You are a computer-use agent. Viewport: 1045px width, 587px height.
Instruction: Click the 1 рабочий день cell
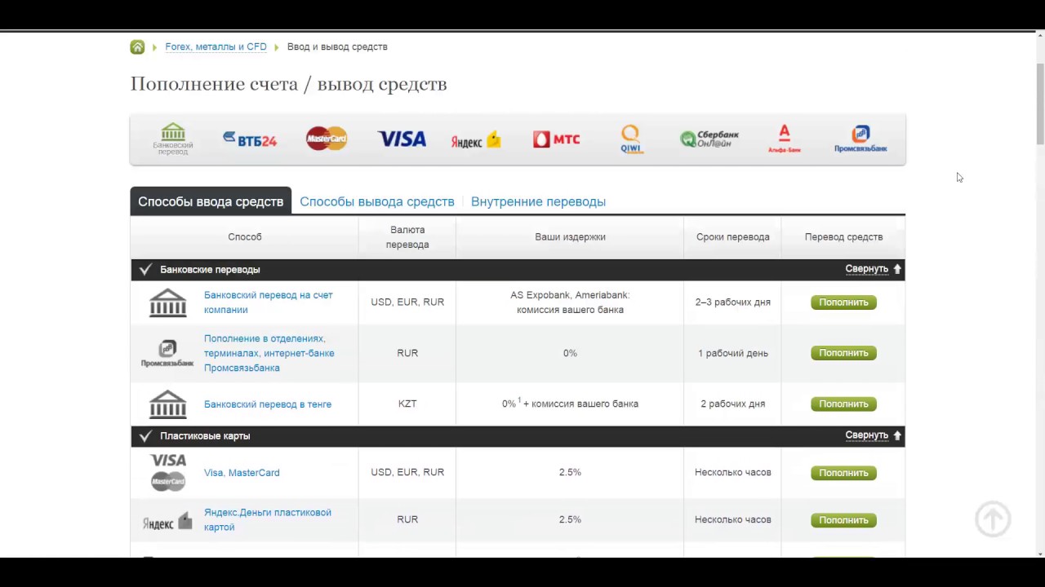pyautogui.click(x=733, y=353)
